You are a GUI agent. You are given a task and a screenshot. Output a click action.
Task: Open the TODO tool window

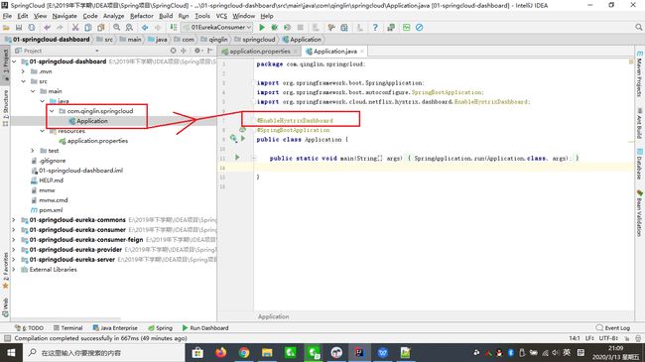pos(29,328)
